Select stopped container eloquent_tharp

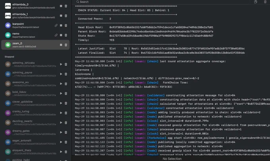35,152
